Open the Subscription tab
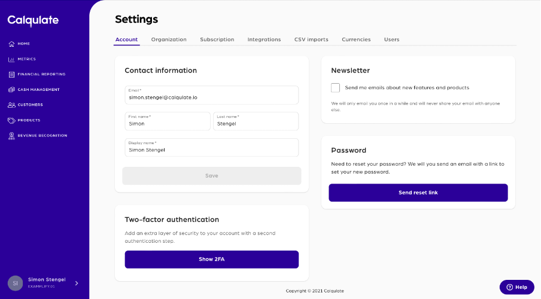 click(x=217, y=39)
